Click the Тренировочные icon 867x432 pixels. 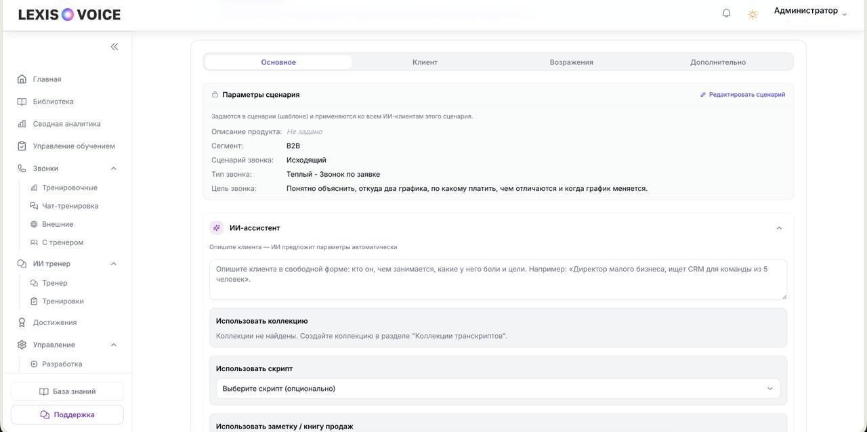[x=34, y=188]
